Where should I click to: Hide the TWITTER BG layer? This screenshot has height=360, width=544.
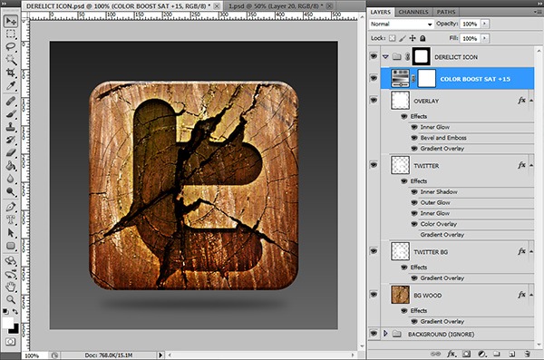coord(374,251)
